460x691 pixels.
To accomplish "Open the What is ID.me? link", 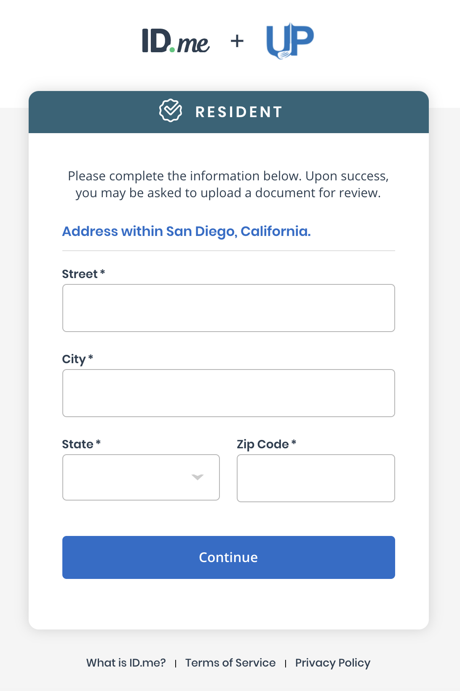I will 126,663.
